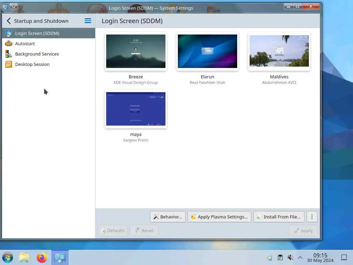Select the Maldives login theme thumbnail
Image resolution: width=353 pixels, height=265 pixels.
click(279, 51)
